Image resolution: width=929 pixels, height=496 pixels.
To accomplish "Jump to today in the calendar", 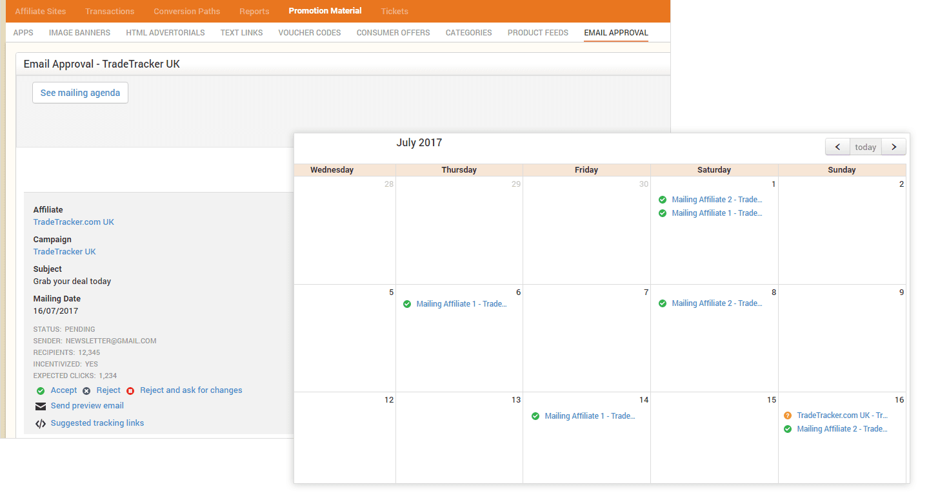I will click(x=866, y=147).
